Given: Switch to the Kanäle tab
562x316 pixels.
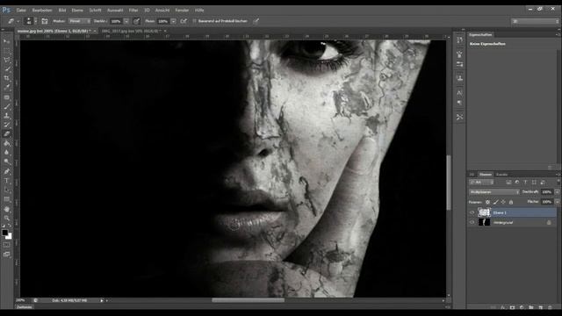Looking at the screenshot, I should (501, 175).
